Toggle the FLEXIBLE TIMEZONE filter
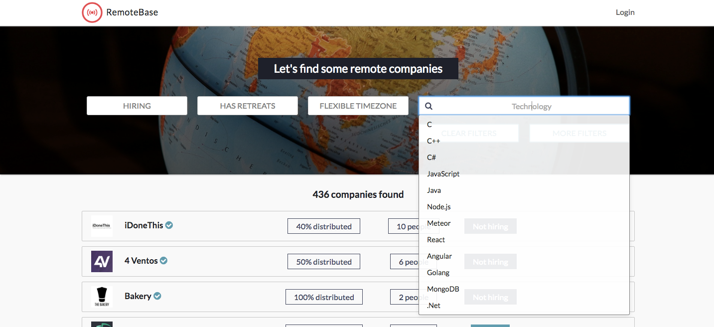 pyautogui.click(x=358, y=106)
